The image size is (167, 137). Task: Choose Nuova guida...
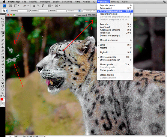[x=115, y=70]
